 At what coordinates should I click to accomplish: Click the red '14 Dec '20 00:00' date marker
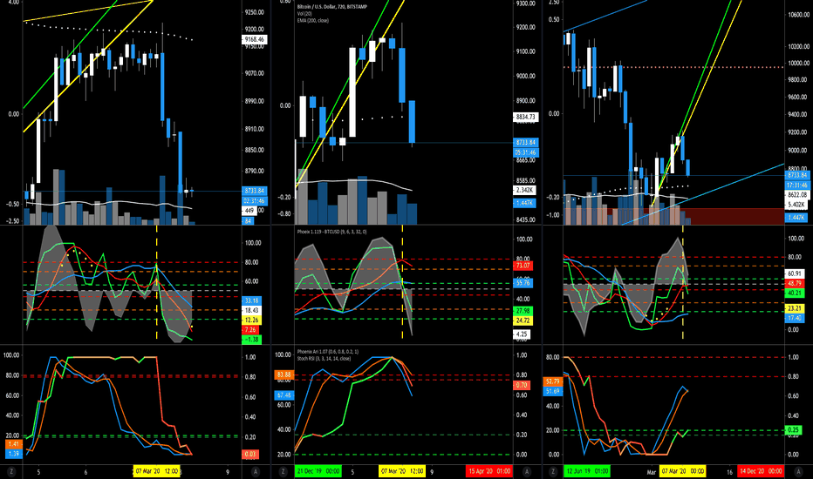tap(761, 471)
